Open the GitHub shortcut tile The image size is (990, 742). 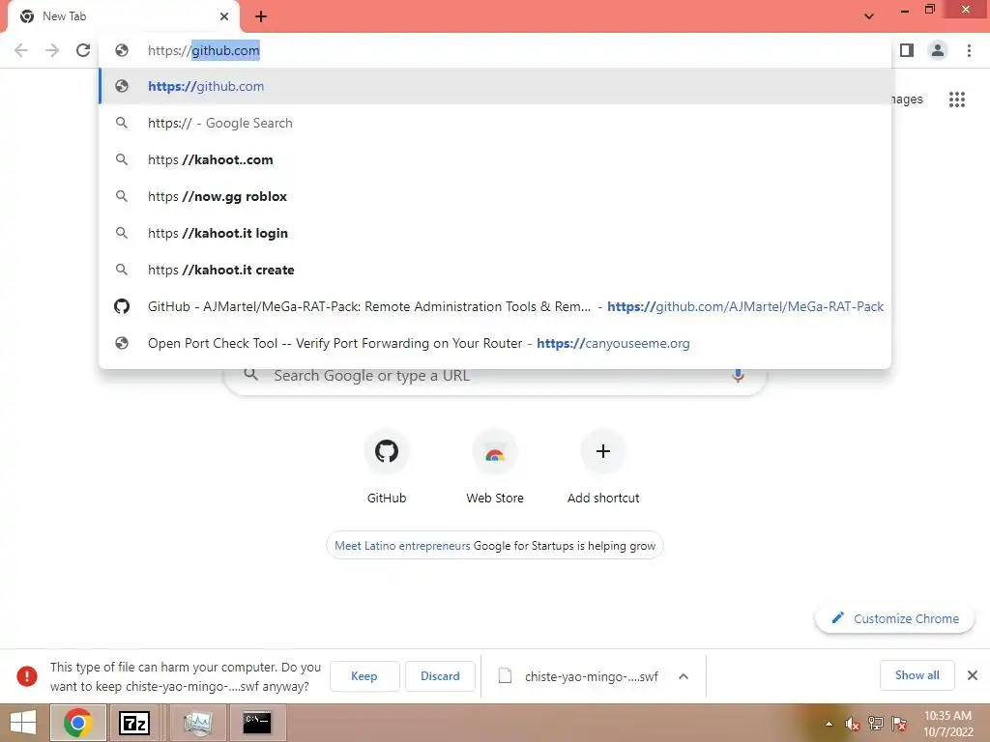(387, 467)
